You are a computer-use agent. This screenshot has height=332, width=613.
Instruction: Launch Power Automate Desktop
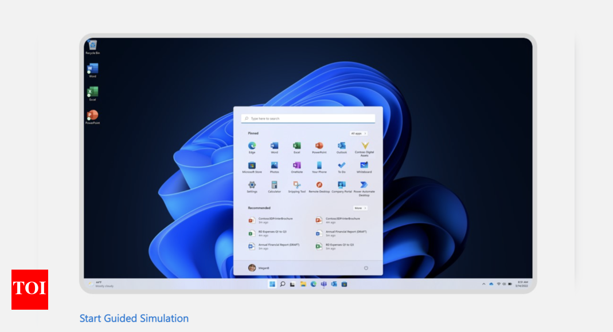point(364,188)
